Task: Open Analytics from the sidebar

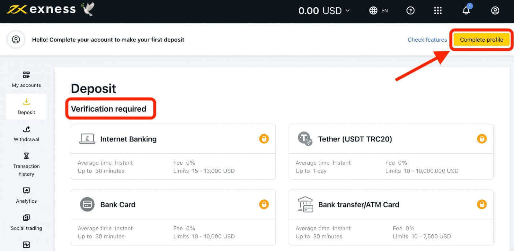Action: tap(26, 195)
